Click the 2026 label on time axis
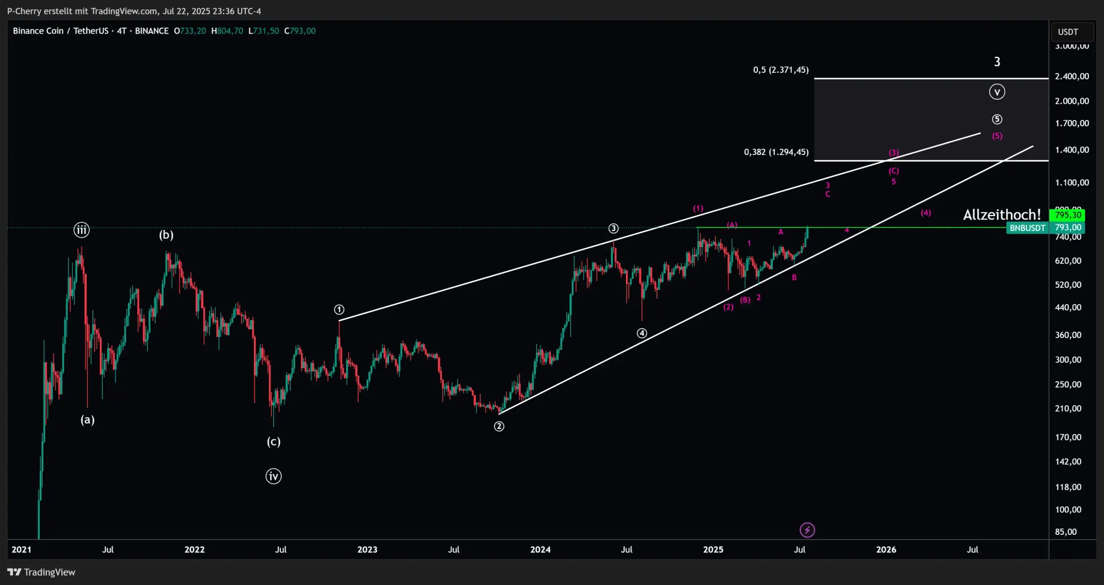This screenshot has height=585, width=1104. 886,550
